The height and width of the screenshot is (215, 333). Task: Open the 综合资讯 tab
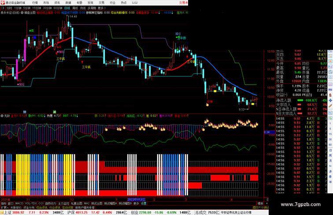(x=42, y=207)
